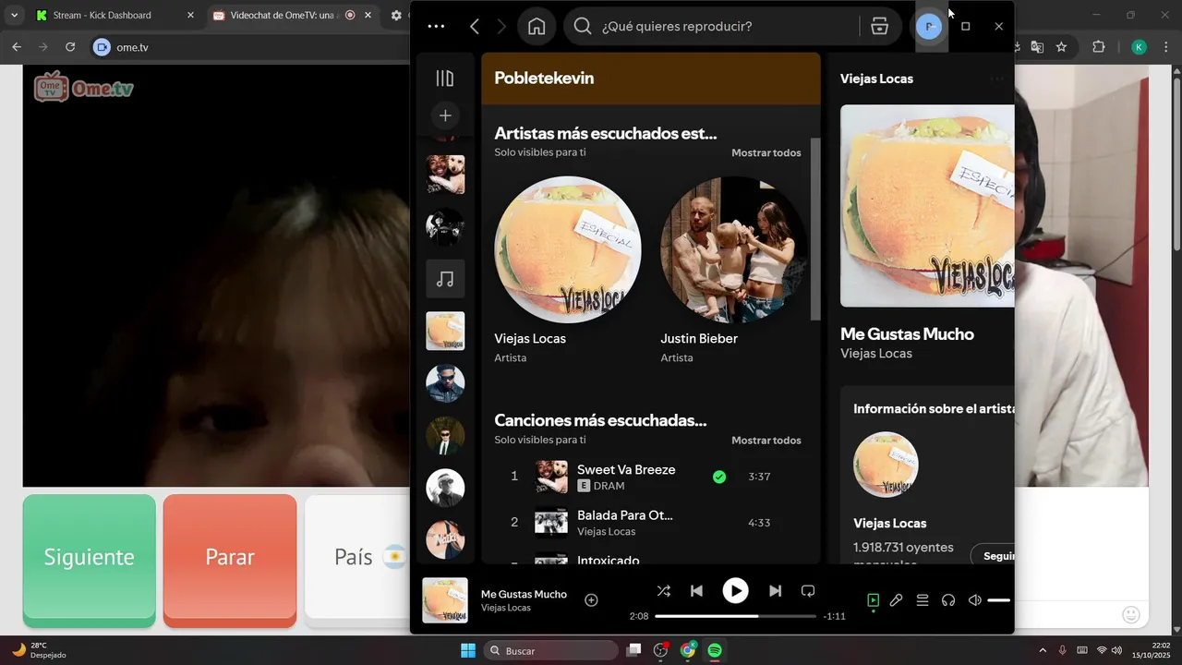
Task: Select the Balada Para Ot... track row
Action: click(650, 523)
